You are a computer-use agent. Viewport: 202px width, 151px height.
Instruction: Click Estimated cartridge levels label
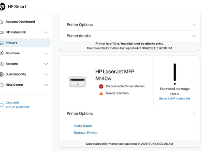click(x=175, y=91)
